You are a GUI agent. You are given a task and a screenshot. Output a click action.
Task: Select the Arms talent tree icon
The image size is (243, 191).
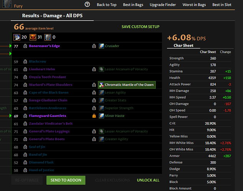tap(17, 37)
